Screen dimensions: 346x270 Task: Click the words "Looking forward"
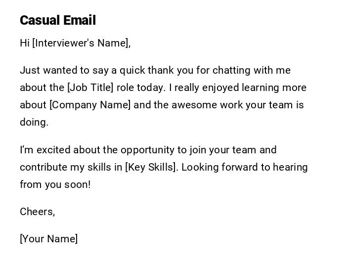219,167
